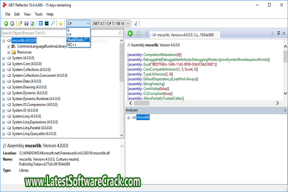The height and width of the screenshot is (192, 288).
Task: Click the magnifier Search toolbar icon
Action: [53, 23]
